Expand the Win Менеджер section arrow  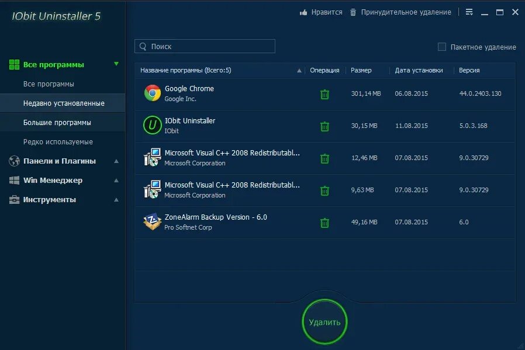[x=116, y=181]
